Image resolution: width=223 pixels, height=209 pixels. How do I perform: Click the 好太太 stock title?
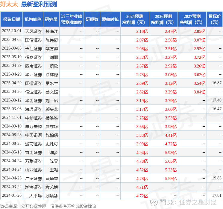click(9, 4)
